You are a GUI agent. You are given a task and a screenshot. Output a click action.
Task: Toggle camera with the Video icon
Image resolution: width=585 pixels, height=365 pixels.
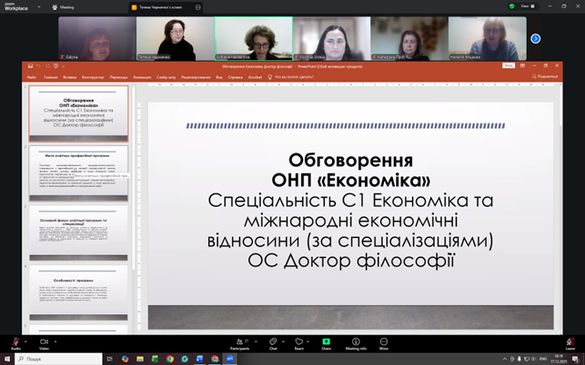coord(44,342)
